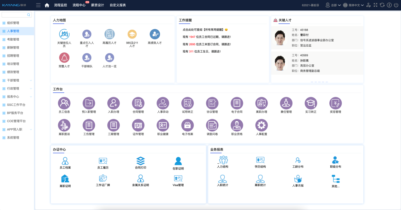The width and height of the screenshot is (401, 210).
Task: Go to the home page icon
Action: [x=47, y=5]
